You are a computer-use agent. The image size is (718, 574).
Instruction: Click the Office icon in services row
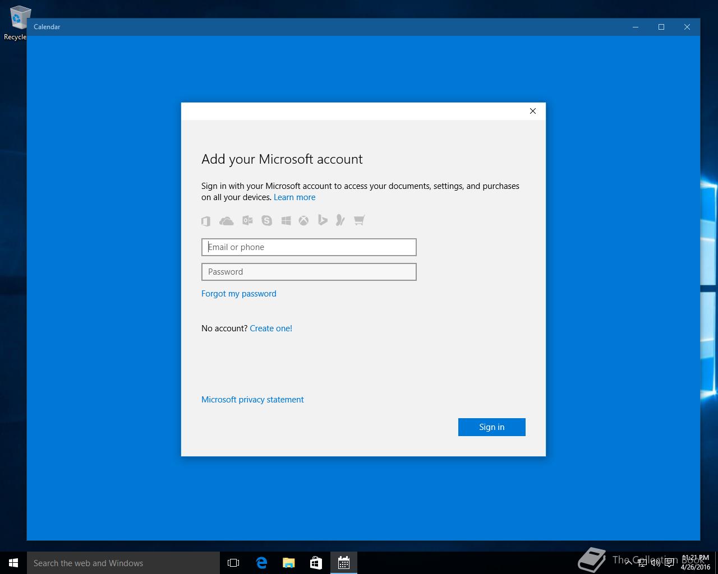pos(206,221)
